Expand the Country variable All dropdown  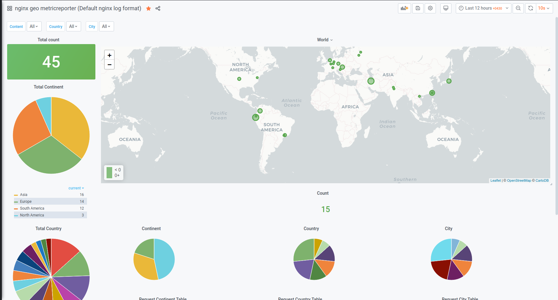tap(73, 26)
